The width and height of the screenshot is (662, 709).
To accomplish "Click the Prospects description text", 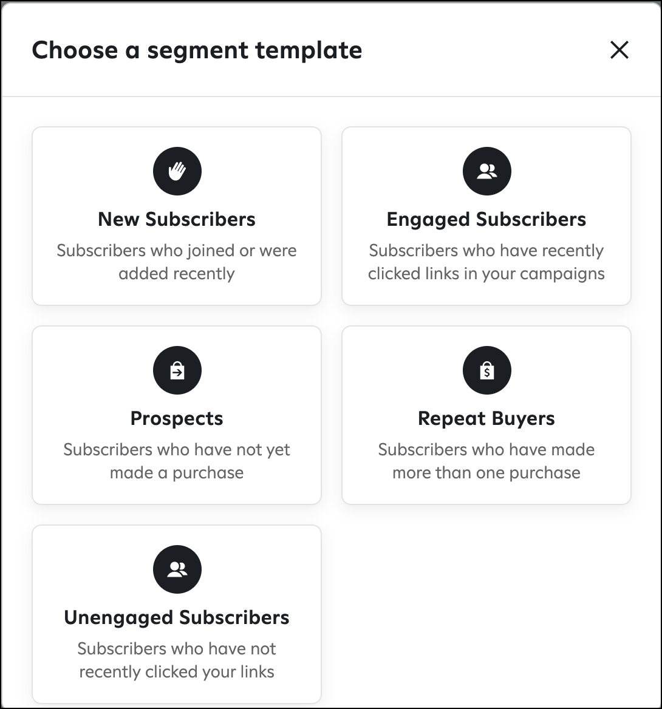I will [x=177, y=461].
